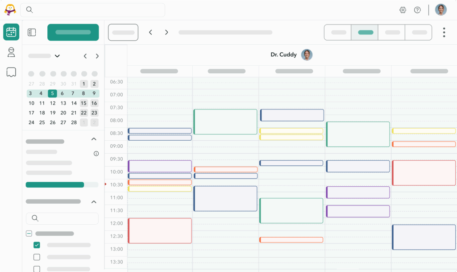
Task: Enable the second calendar filter checkbox
Action: click(37, 257)
